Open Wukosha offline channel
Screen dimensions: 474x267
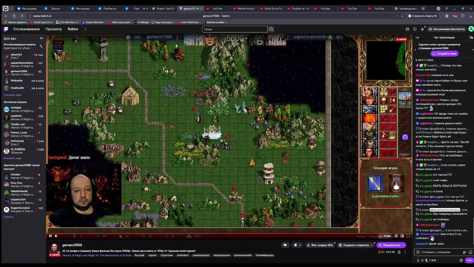click(x=23, y=81)
